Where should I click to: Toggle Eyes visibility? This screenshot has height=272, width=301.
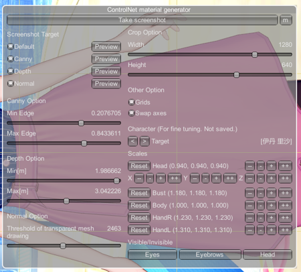point(153,255)
